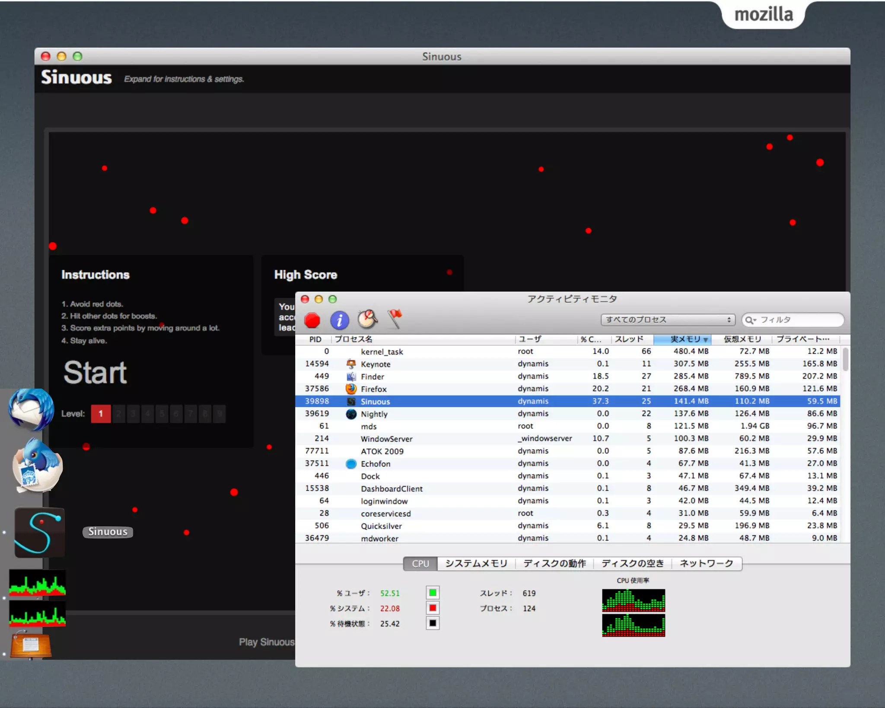Click the Keynote podium icon in the dock
This screenshot has height=708, width=885.
pyautogui.click(x=30, y=645)
